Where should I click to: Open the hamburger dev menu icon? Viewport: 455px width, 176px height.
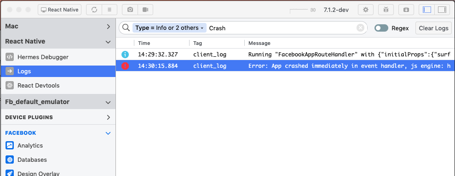(109, 10)
